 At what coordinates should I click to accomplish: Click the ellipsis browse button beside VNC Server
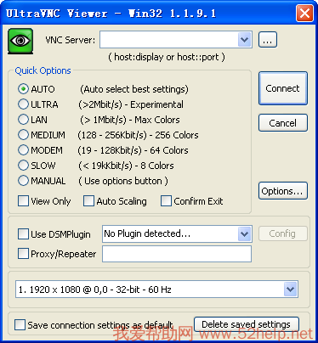268,40
